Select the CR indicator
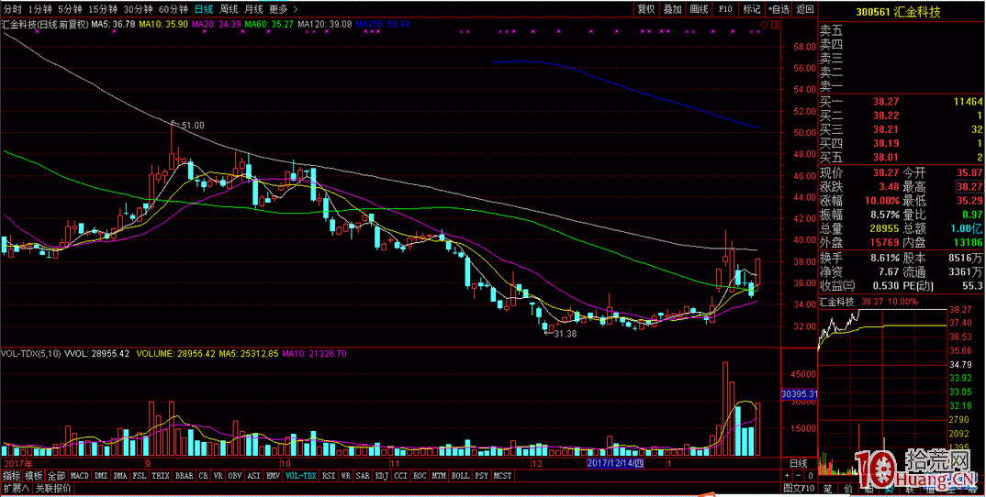986x497 pixels. (204, 476)
